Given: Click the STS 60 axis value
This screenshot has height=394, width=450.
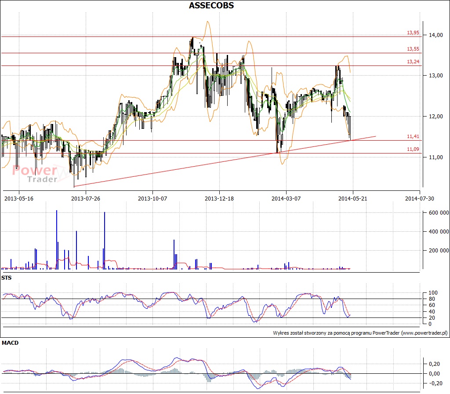Looking at the screenshot, I should pos(432,305).
